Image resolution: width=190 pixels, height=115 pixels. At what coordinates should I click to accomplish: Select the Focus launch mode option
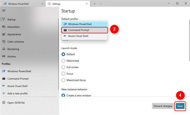coord(63,74)
